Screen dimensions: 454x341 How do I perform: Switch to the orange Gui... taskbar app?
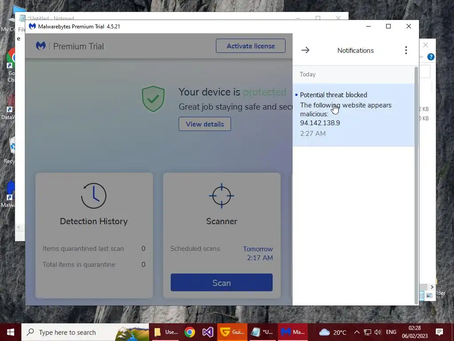tap(232, 332)
